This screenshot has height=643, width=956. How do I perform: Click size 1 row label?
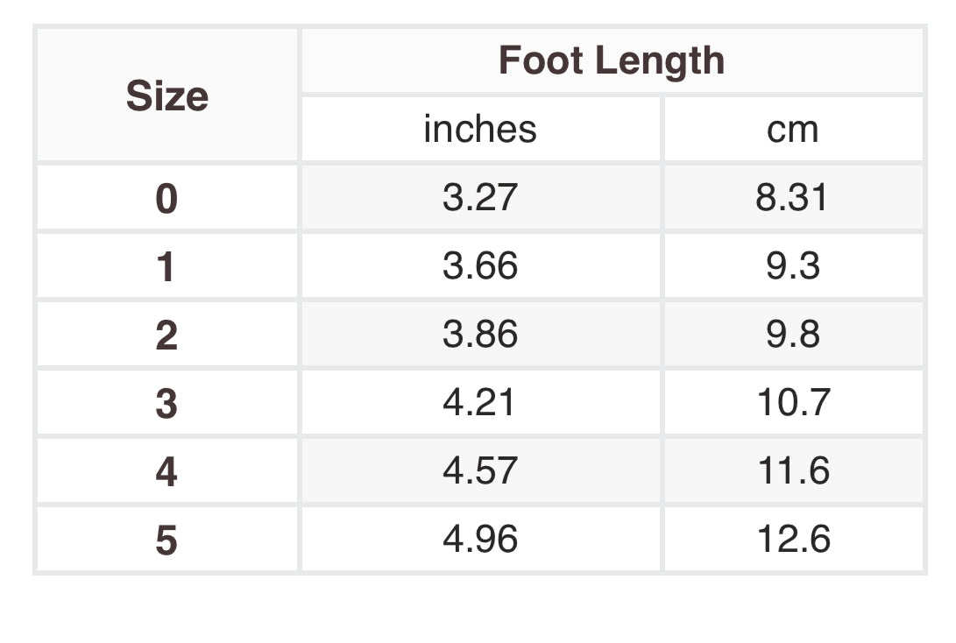click(166, 266)
